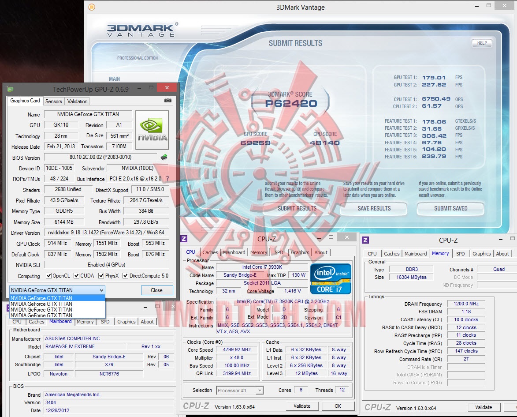The width and height of the screenshot is (517, 417).
Task: Click OK in the middle CPU-Z window
Action: [x=338, y=406]
